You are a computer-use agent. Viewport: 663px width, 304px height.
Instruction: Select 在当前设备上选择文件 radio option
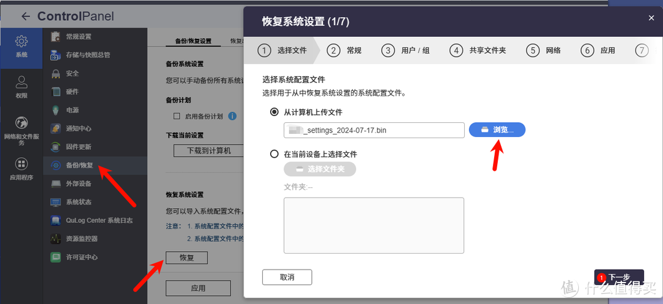274,154
